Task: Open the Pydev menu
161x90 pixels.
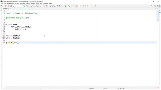Action: point(37,3)
